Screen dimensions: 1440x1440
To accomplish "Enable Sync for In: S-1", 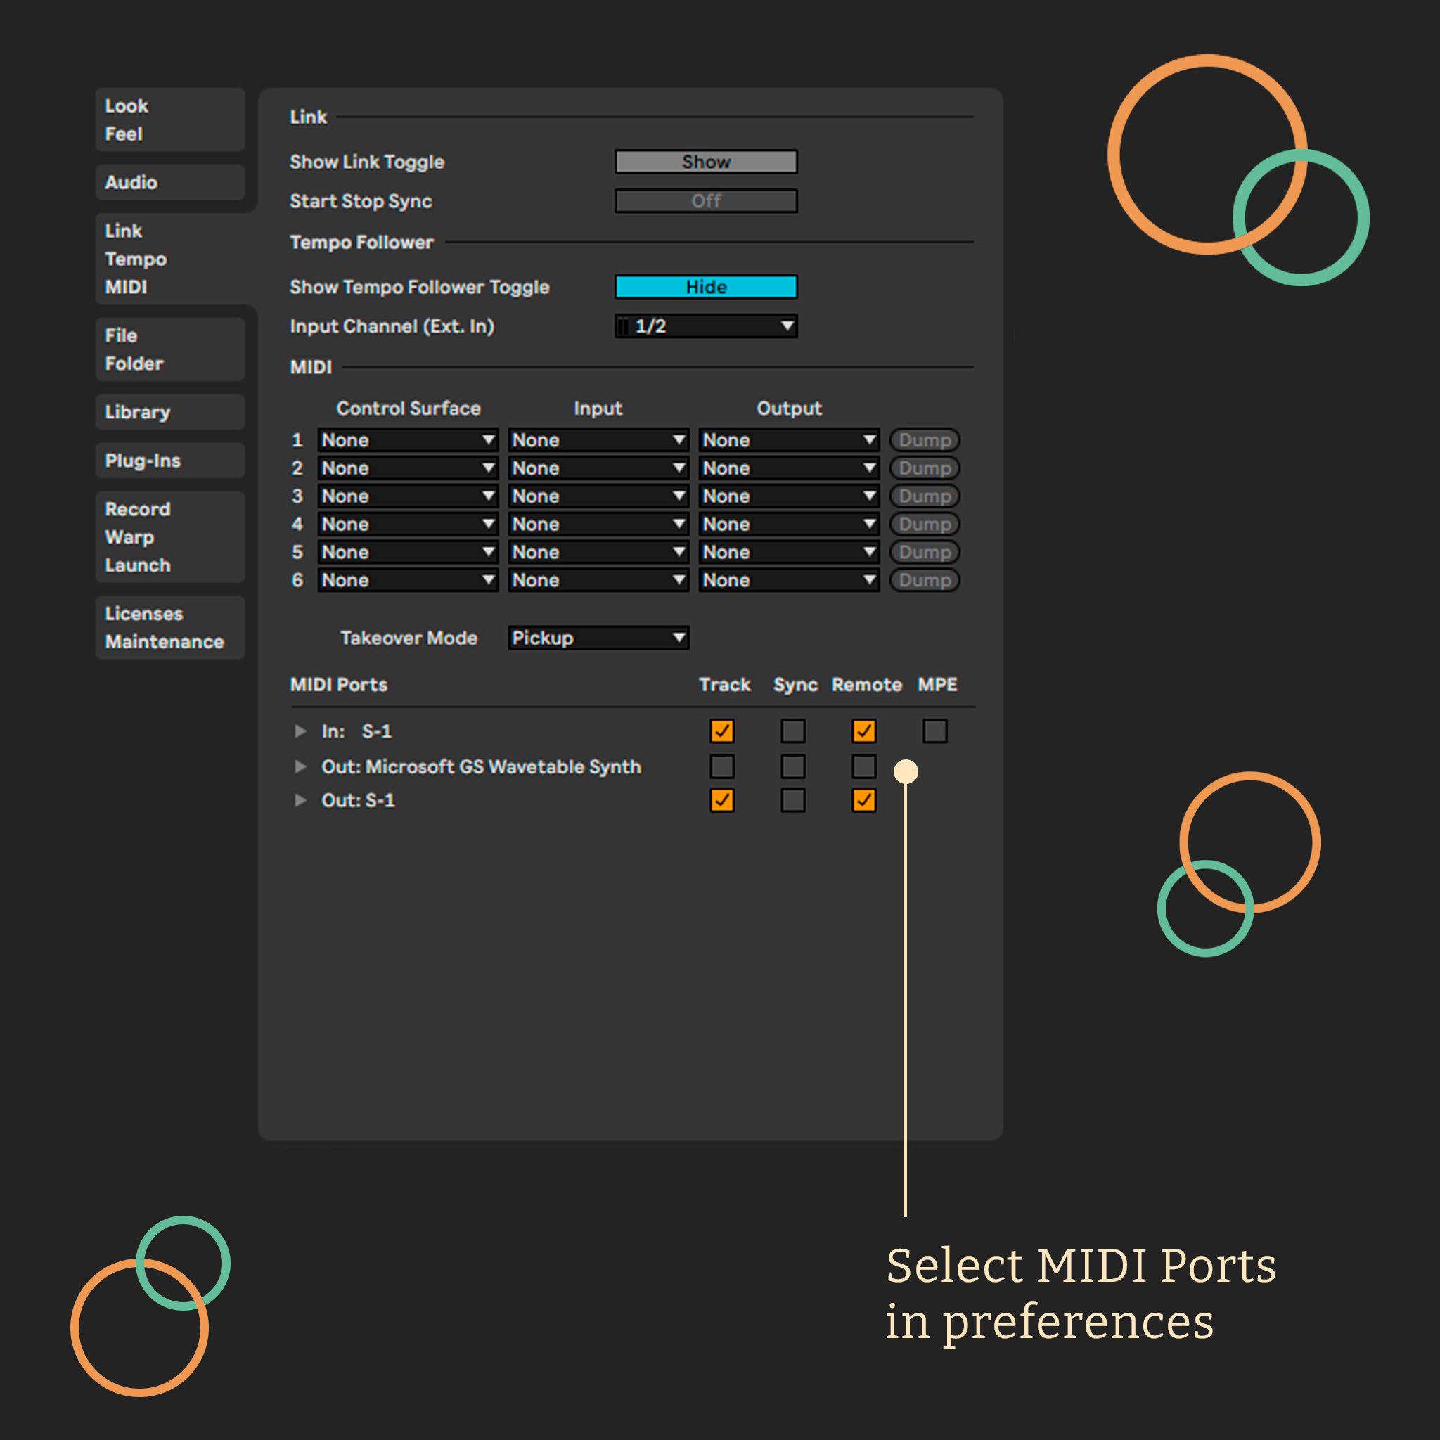I will (792, 731).
